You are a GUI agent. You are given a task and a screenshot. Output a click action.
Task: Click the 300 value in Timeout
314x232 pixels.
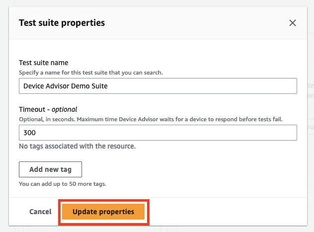coord(30,133)
